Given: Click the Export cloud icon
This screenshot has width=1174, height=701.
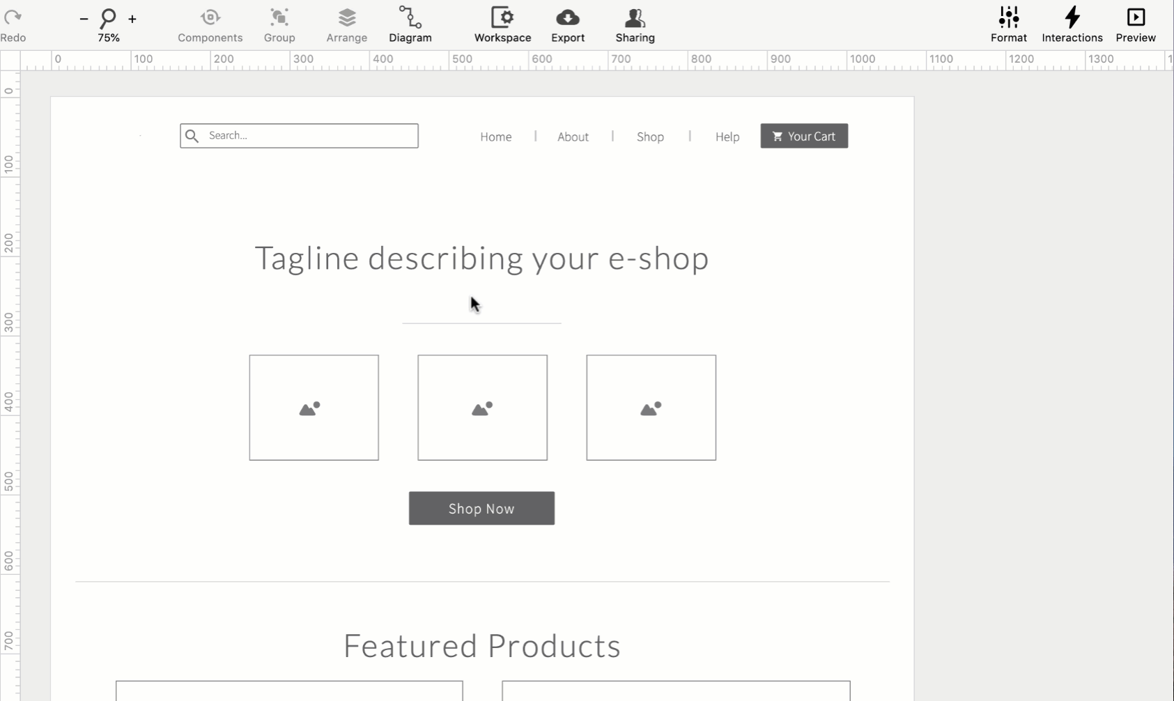Looking at the screenshot, I should pyautogui.click(x=568, y=17).
